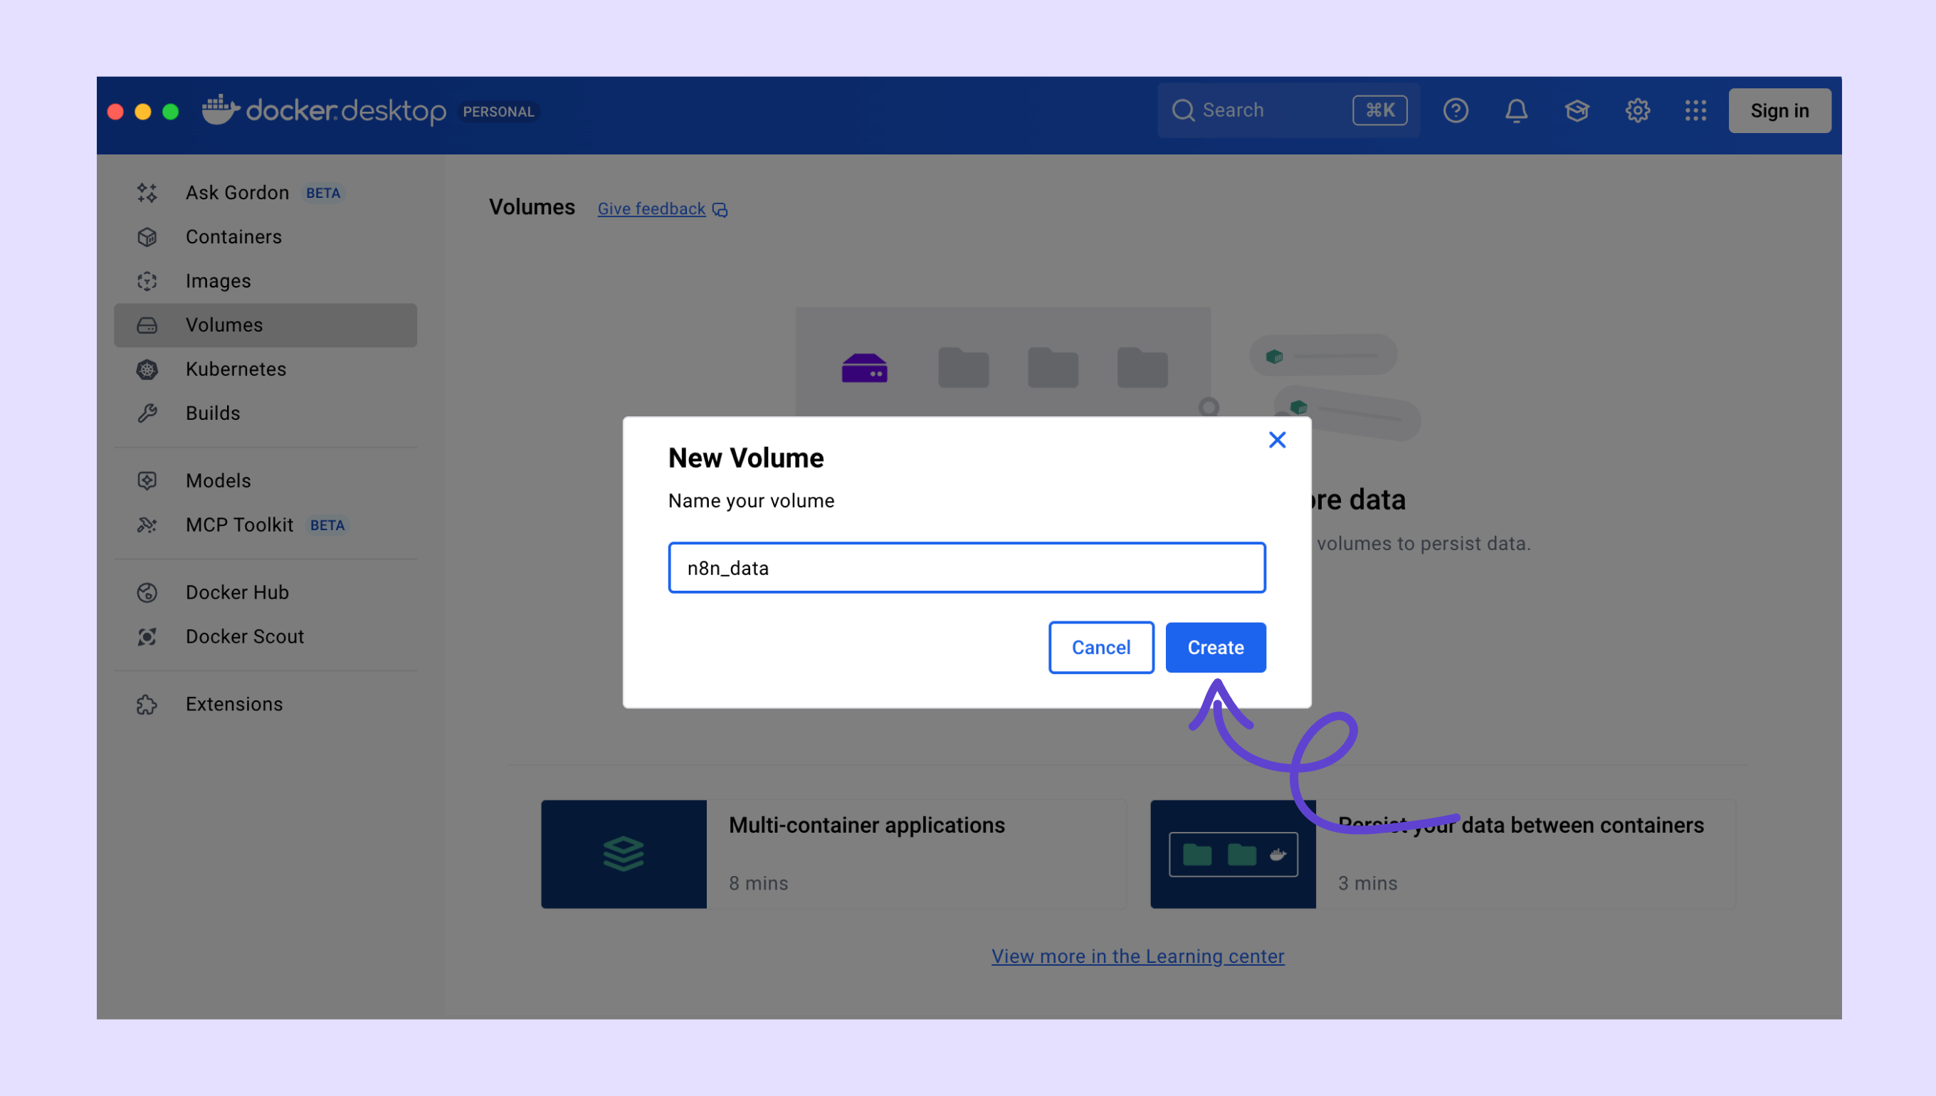The image size is (1936, 1096).
Task: Open settings gear icon in header
Action: (x=1637, y=110)
